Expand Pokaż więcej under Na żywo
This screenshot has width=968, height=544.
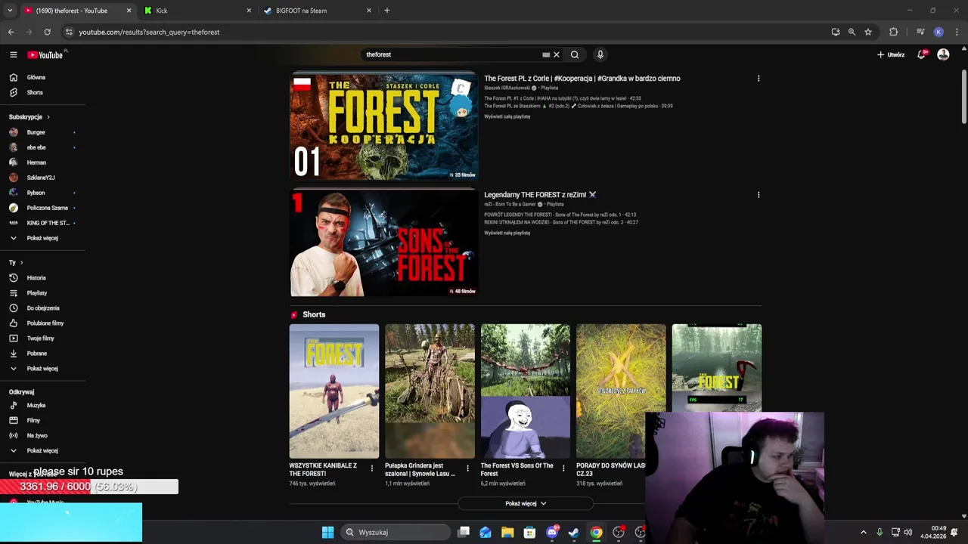coord(42,450)
